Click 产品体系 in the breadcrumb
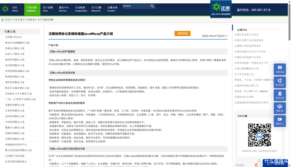The width and height of the screenshot is (291, 167). [x=30, y=20]
